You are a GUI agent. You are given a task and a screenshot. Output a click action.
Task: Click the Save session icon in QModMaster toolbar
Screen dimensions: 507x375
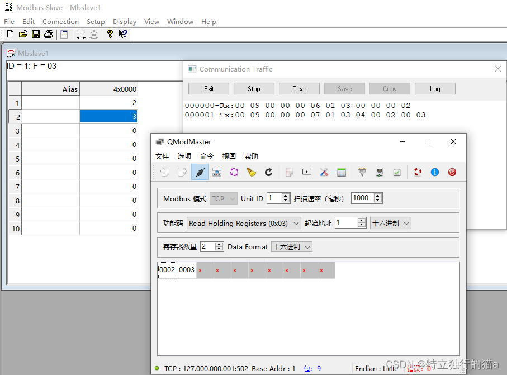(182, 172)
